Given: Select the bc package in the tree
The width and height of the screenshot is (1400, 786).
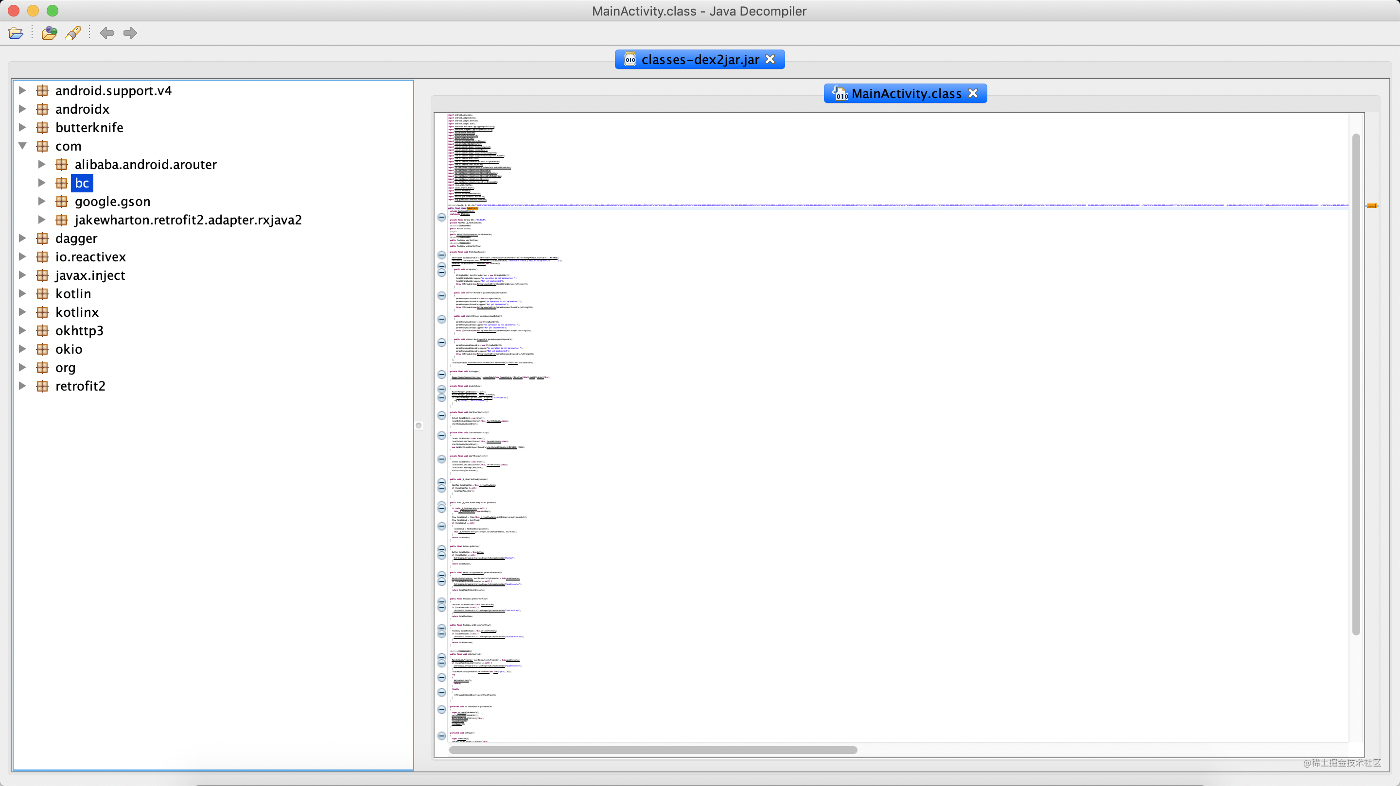Looking at the screenshot, I should [x=82, y=183].
